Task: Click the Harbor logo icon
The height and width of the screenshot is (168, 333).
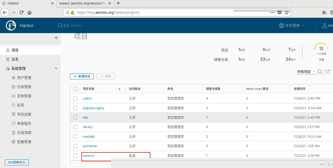Action: click(11, 25)
